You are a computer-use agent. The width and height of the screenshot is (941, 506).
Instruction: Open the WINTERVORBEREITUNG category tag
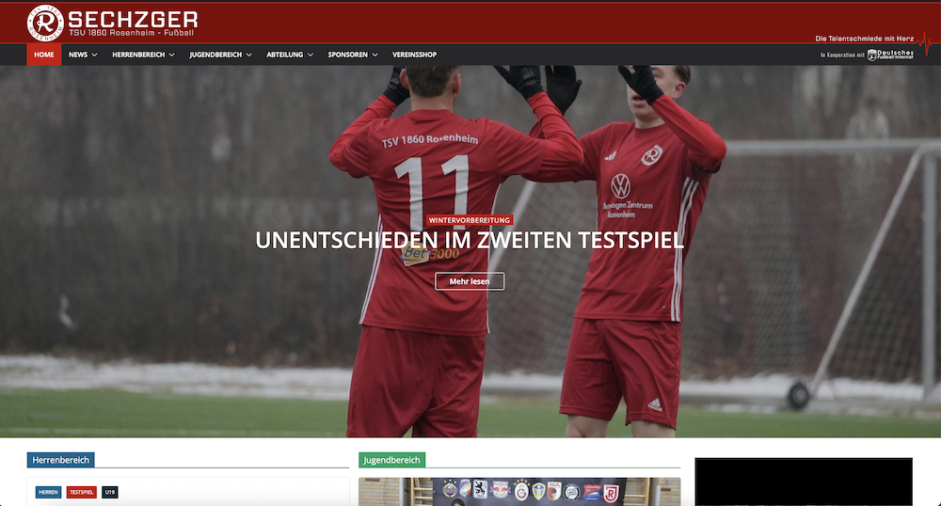[x=470, y=220]
